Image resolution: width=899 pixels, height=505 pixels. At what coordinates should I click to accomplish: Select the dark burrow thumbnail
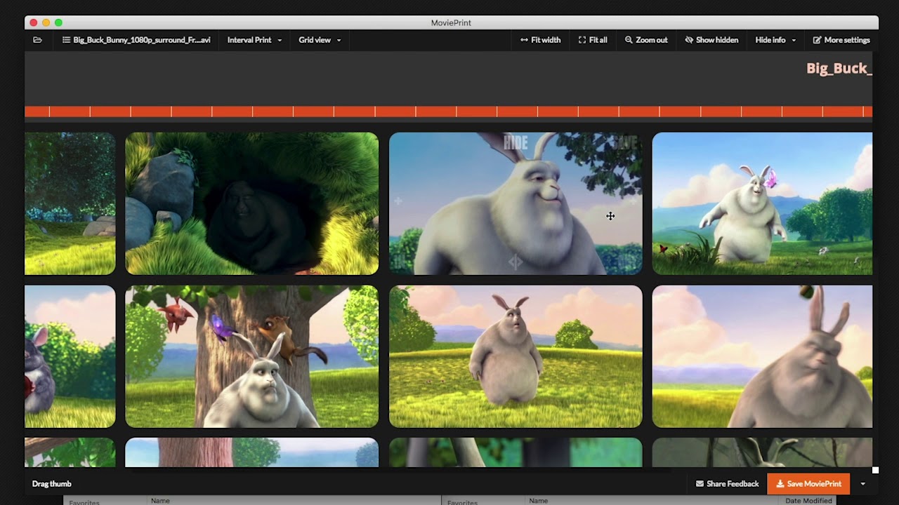251,203
